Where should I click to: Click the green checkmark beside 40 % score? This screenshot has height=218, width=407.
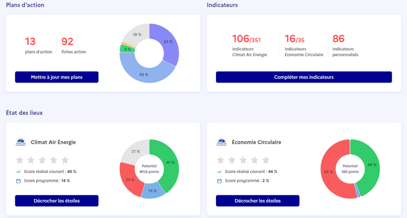coord(18,172)
